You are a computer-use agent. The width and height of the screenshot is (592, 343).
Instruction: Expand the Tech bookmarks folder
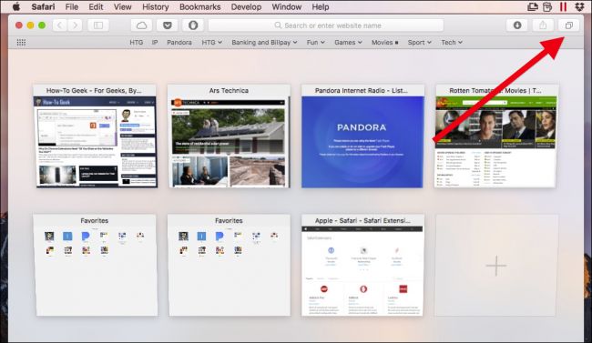pos(452,42)
